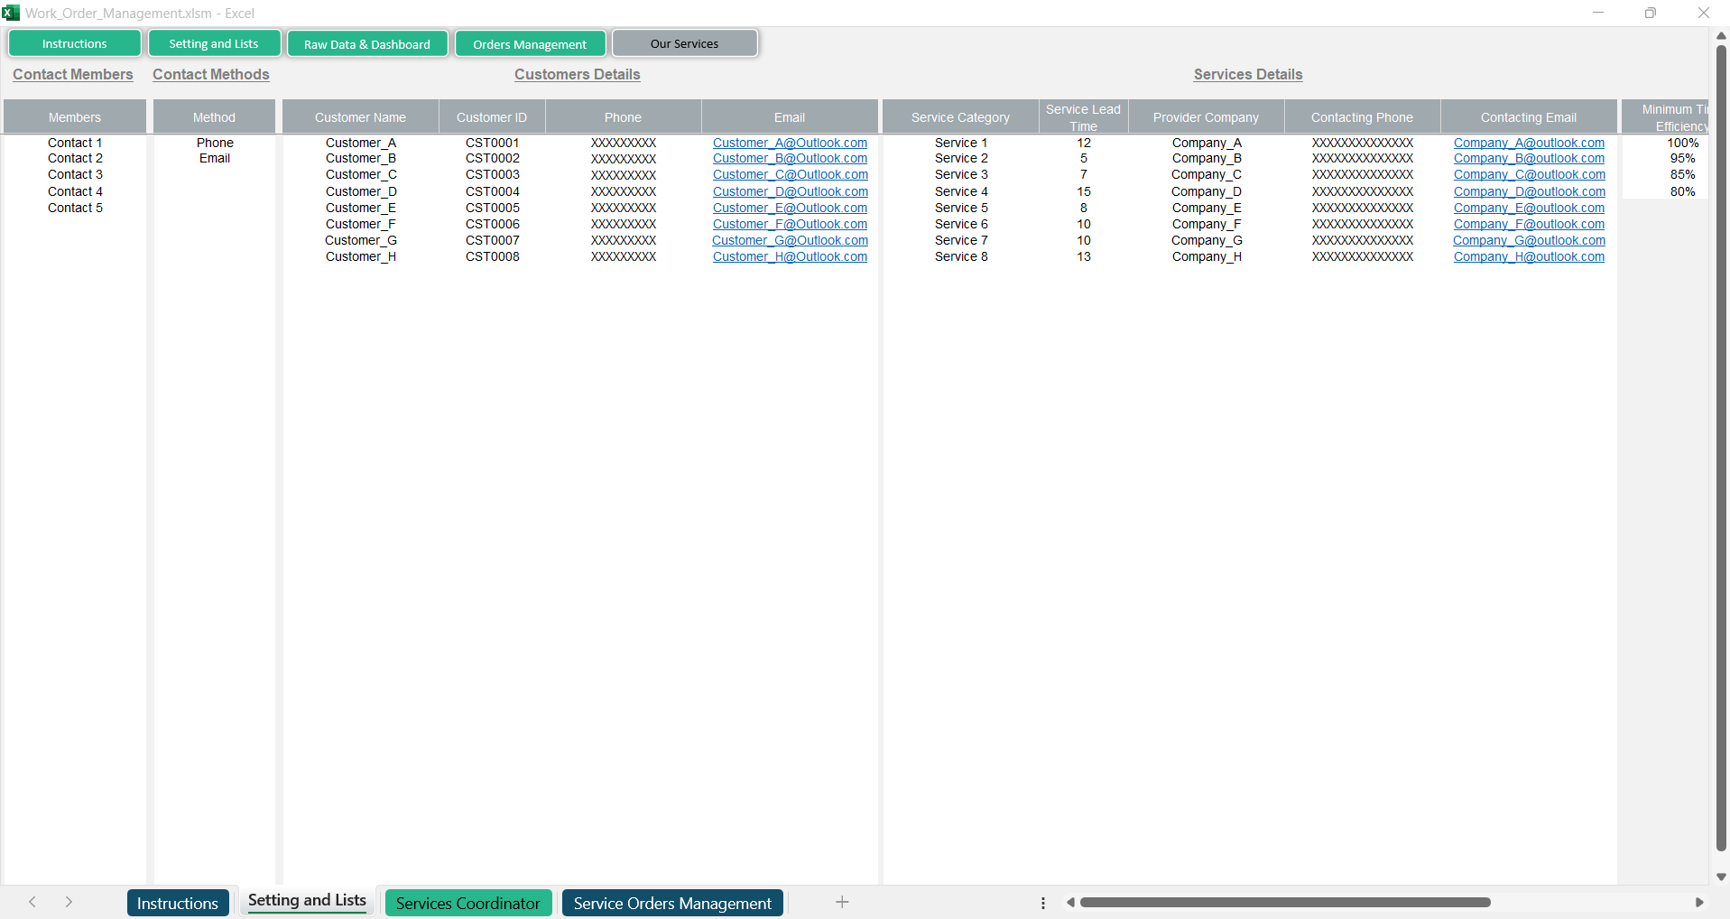
Task: Open the Customer_A@Outlook.com email link
Action: click(x=790, y=143)
